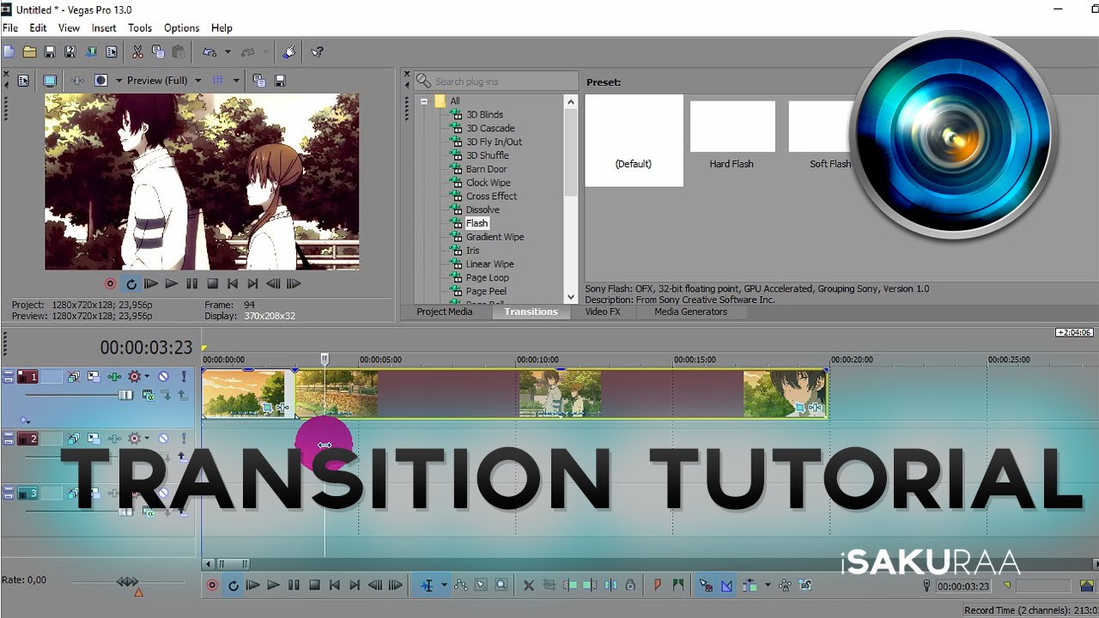Switch to Video FX tab
This screenshot has width=1099, height=618.
(x=603, y=312)
